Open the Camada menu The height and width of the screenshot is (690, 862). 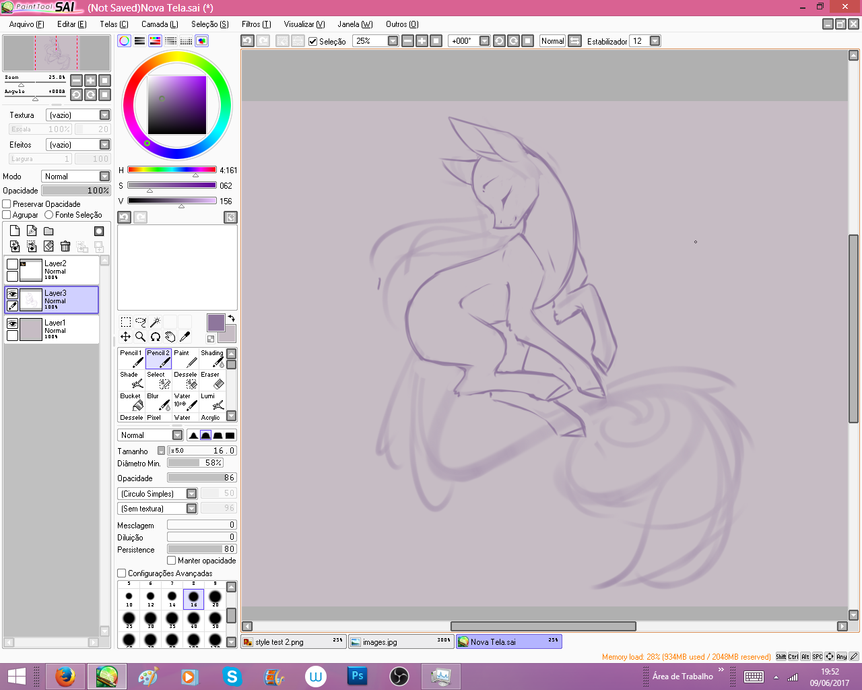(x=160, y=24)
